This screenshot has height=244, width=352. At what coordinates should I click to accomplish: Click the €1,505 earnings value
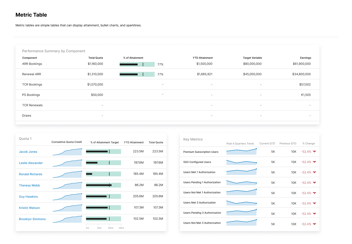pos(305,95)
